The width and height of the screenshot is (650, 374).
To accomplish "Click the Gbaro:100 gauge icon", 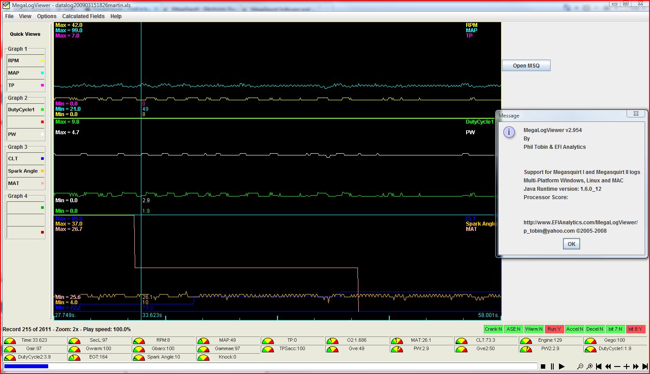I will (139, 349).
